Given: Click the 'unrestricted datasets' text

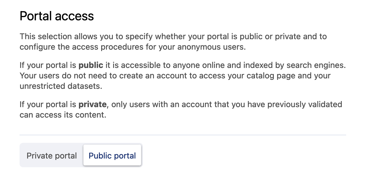Looking at the screenshot, I should click(61, 86).
